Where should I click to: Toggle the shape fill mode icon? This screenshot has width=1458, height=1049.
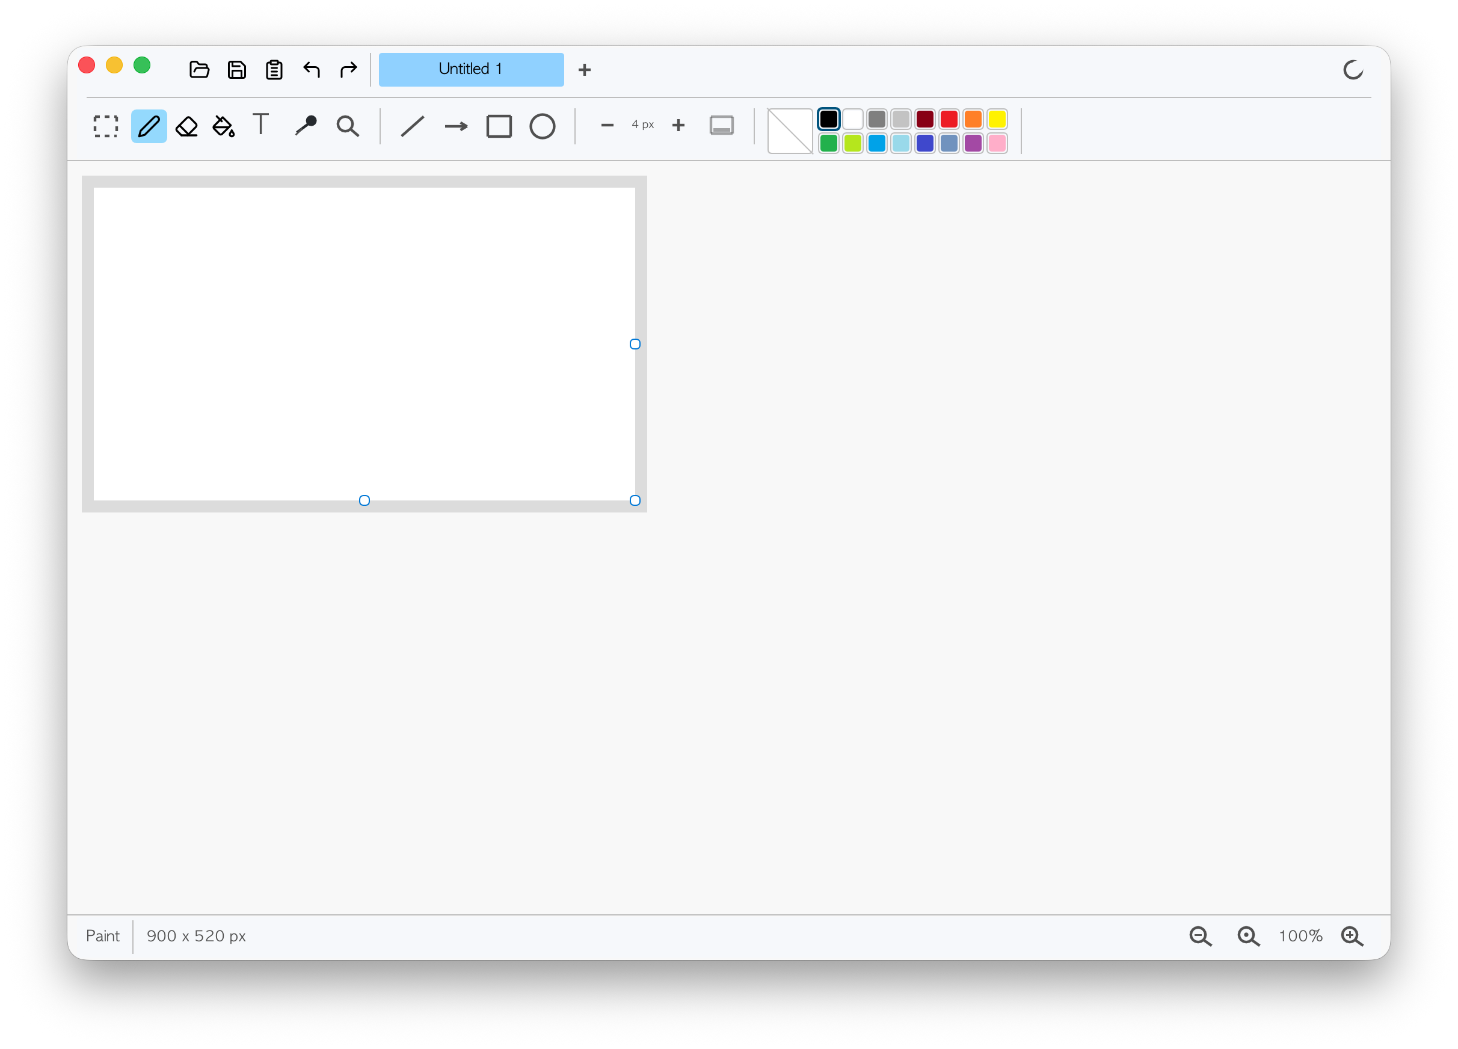click(721, 125)
